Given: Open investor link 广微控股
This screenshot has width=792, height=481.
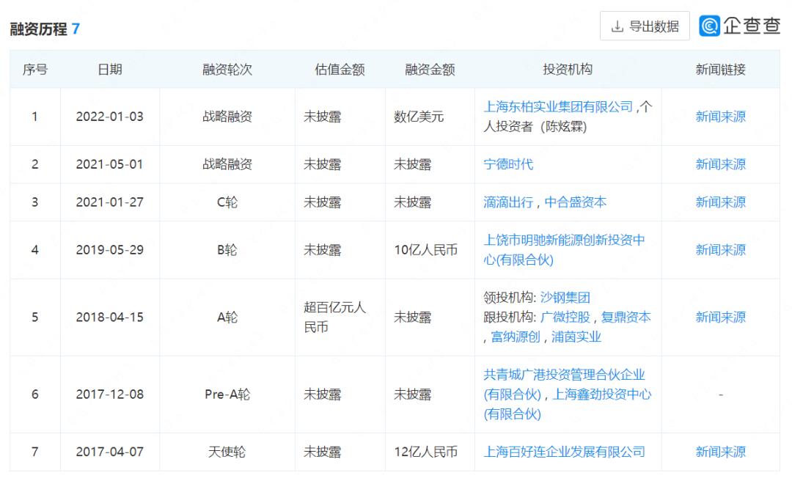Looking at the screenshot, I should click(565, 317).
